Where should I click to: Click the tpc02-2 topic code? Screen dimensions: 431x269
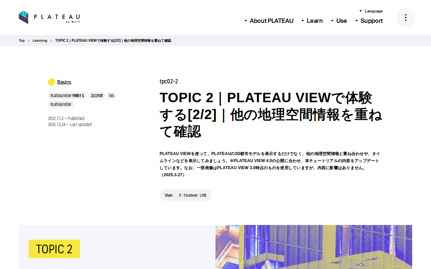click(x=169, y=81)
